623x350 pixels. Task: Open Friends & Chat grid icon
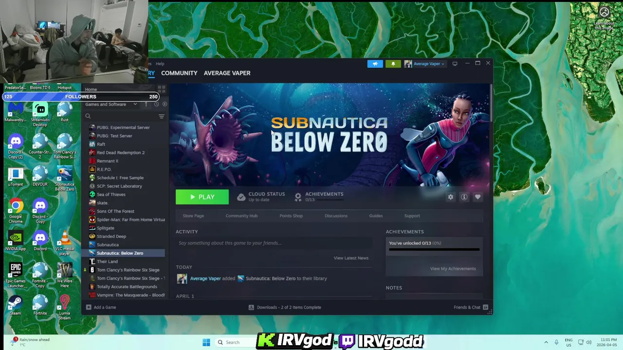click(485, 307)
